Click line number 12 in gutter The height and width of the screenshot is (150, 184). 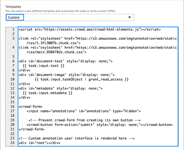click(13, 89)
